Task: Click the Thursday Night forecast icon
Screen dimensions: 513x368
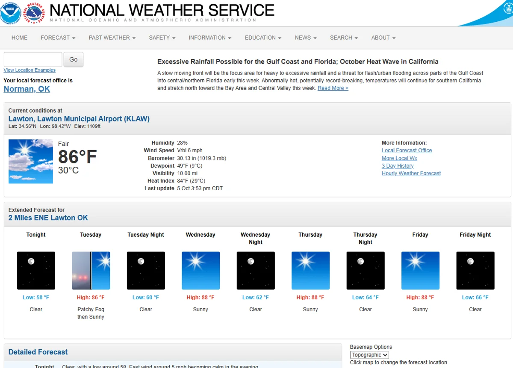Action: [x=366, y=271]
